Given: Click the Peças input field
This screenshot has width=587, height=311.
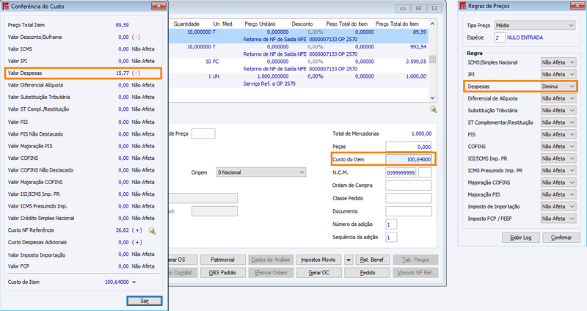Looking at the screenshot, I should 409,146.
